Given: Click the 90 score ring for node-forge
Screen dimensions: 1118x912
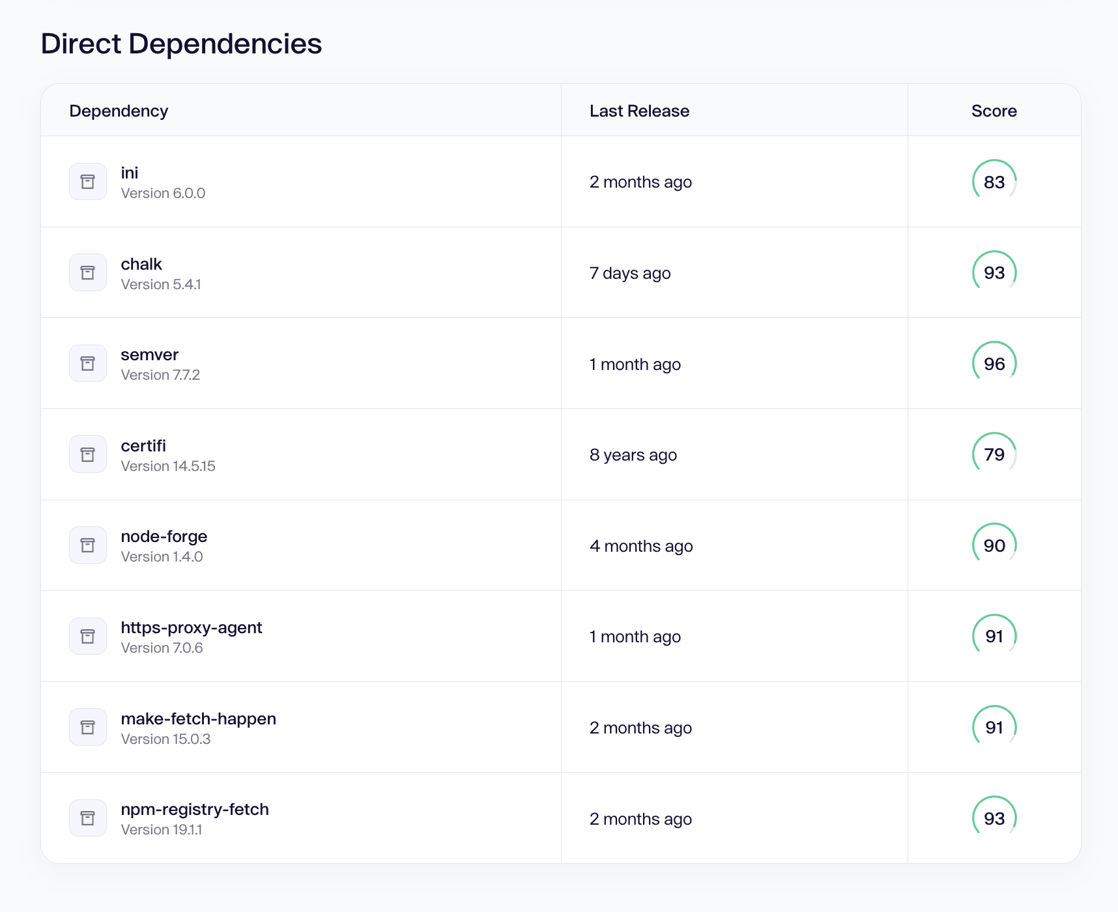Looking at the screenshot, I should [x=994, y=545].
